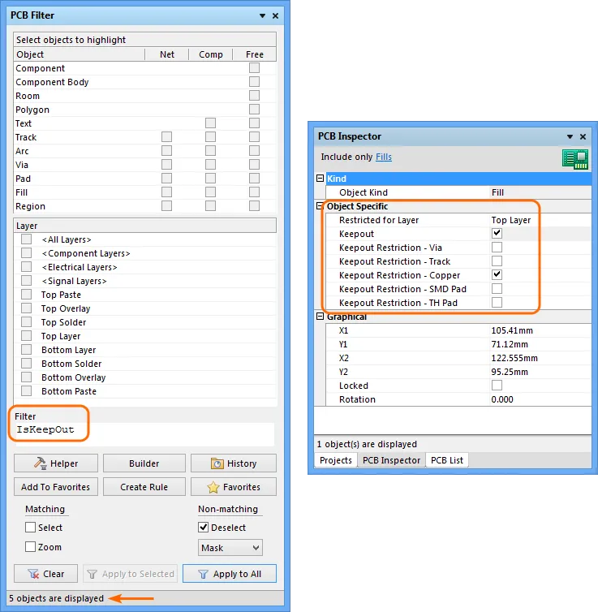Uncheck Keepout Restriction - Copper

point(497,275)
